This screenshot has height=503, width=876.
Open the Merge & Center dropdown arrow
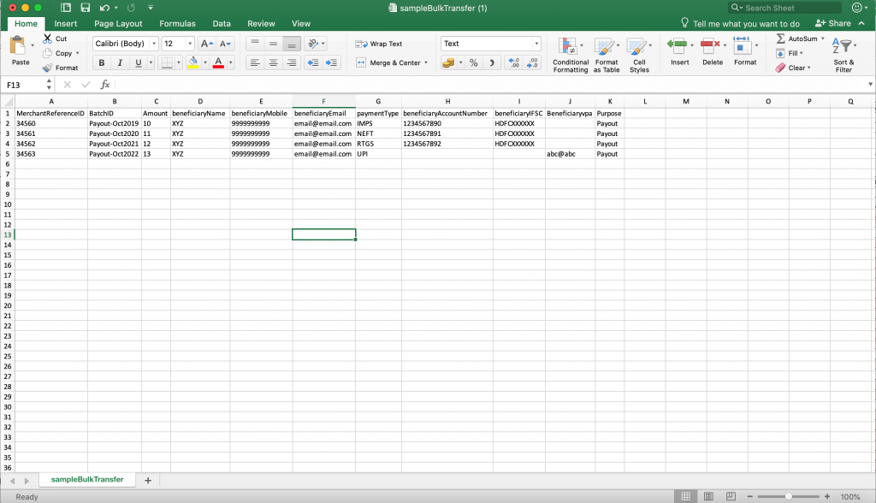click(426, 62)
